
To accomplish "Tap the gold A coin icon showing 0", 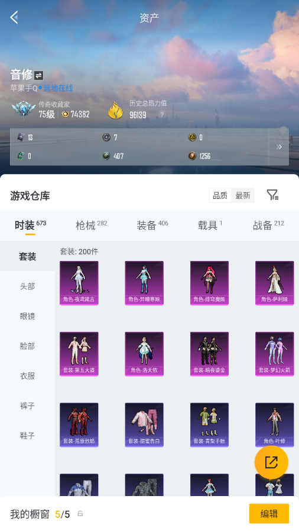I will [192, 137].
